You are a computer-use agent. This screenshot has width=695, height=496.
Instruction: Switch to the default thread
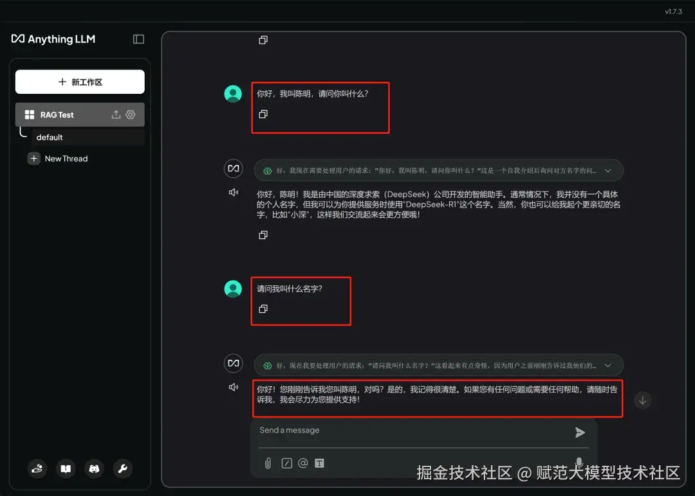coord(50,137)
